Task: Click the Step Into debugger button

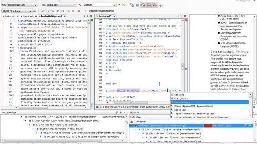Action: [x=42, y=11]
